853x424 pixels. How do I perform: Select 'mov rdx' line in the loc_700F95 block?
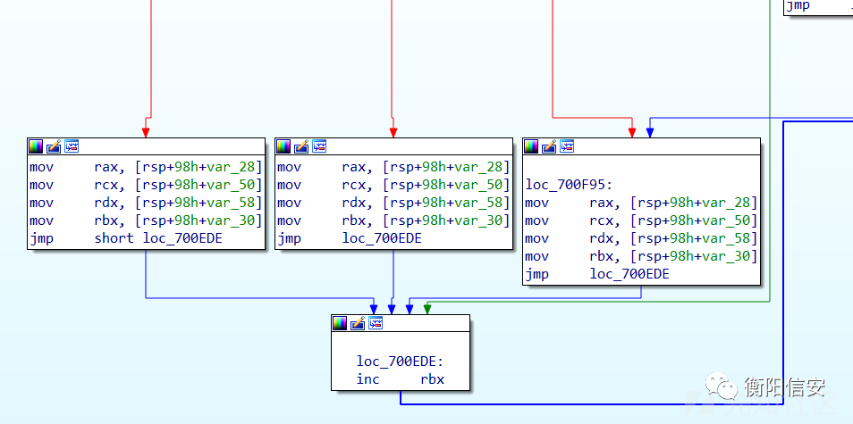[641, 238]
